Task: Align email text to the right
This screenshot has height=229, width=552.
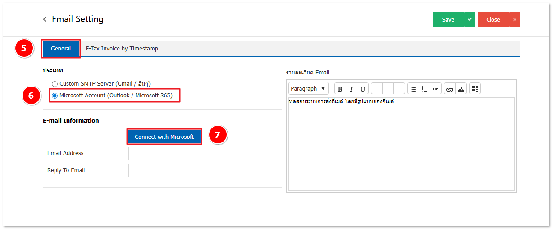Action: click(399, 89)
